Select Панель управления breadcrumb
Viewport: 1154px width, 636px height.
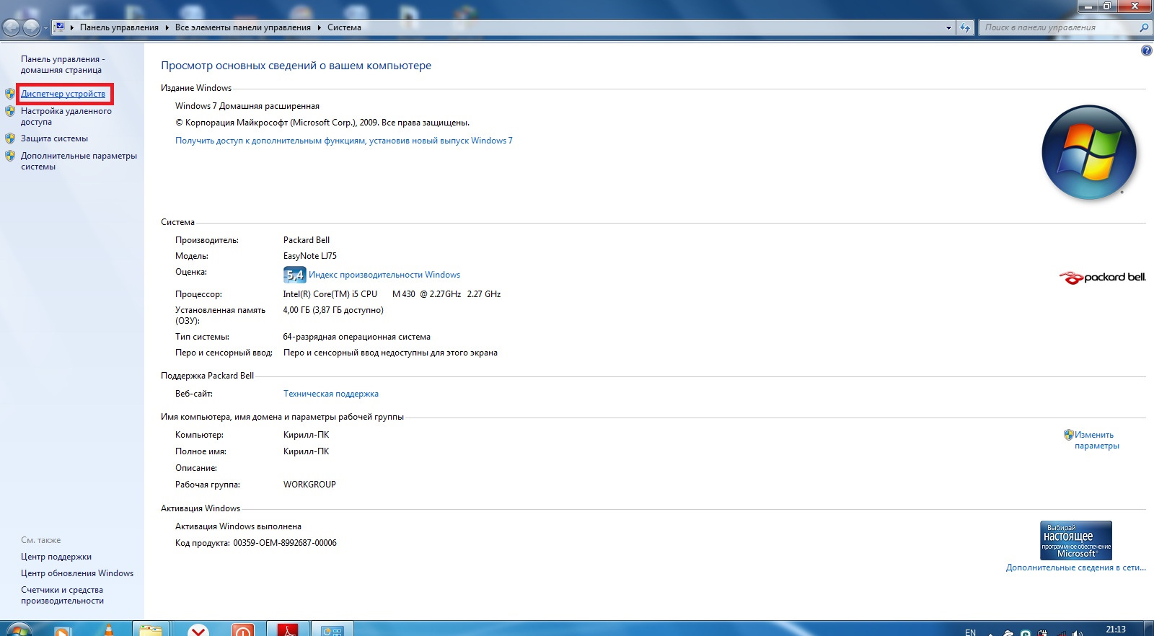click(119, 27)
